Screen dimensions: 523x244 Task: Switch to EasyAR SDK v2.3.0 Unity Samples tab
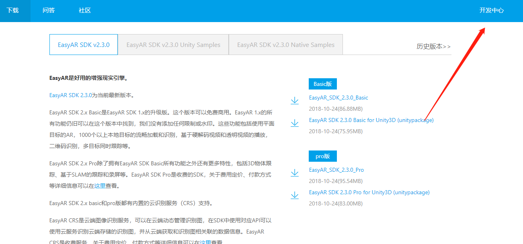click(173, 45)
